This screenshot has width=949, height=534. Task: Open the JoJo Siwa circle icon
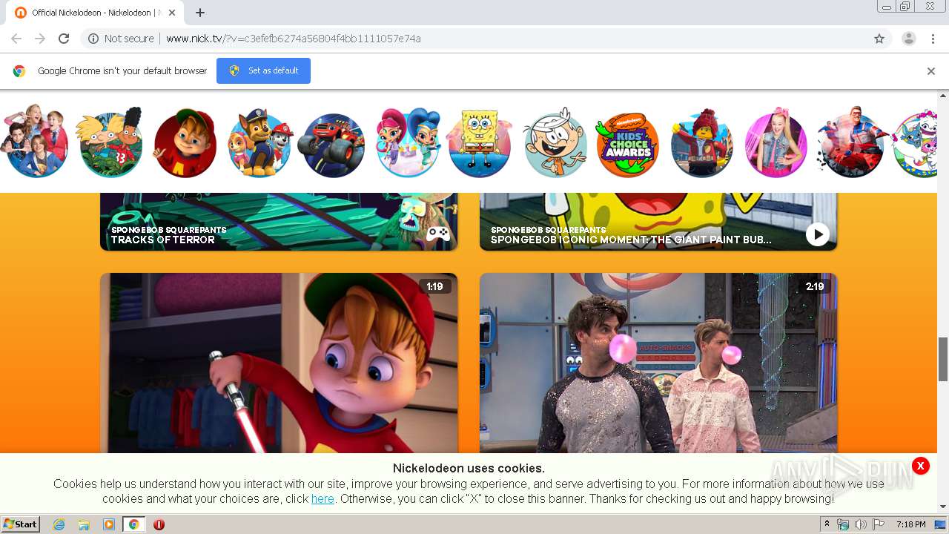(776, 143)
